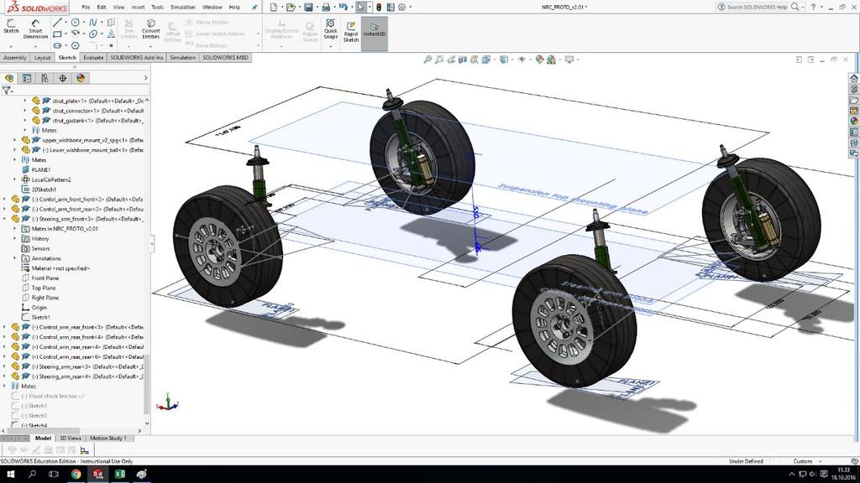This screenshot has width=860, height=483.
Task: Expand the Annotations folder node
Action: coord(15,258)
